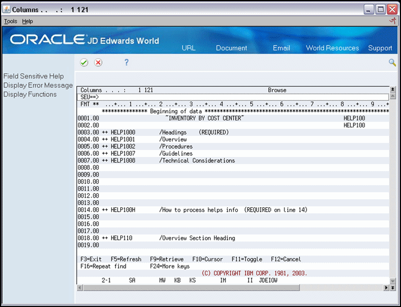This screenshot has height=307, width=401.
Task: Click the green checkmark OK icon
Action: pyautogui.click(x=84, y=62)
